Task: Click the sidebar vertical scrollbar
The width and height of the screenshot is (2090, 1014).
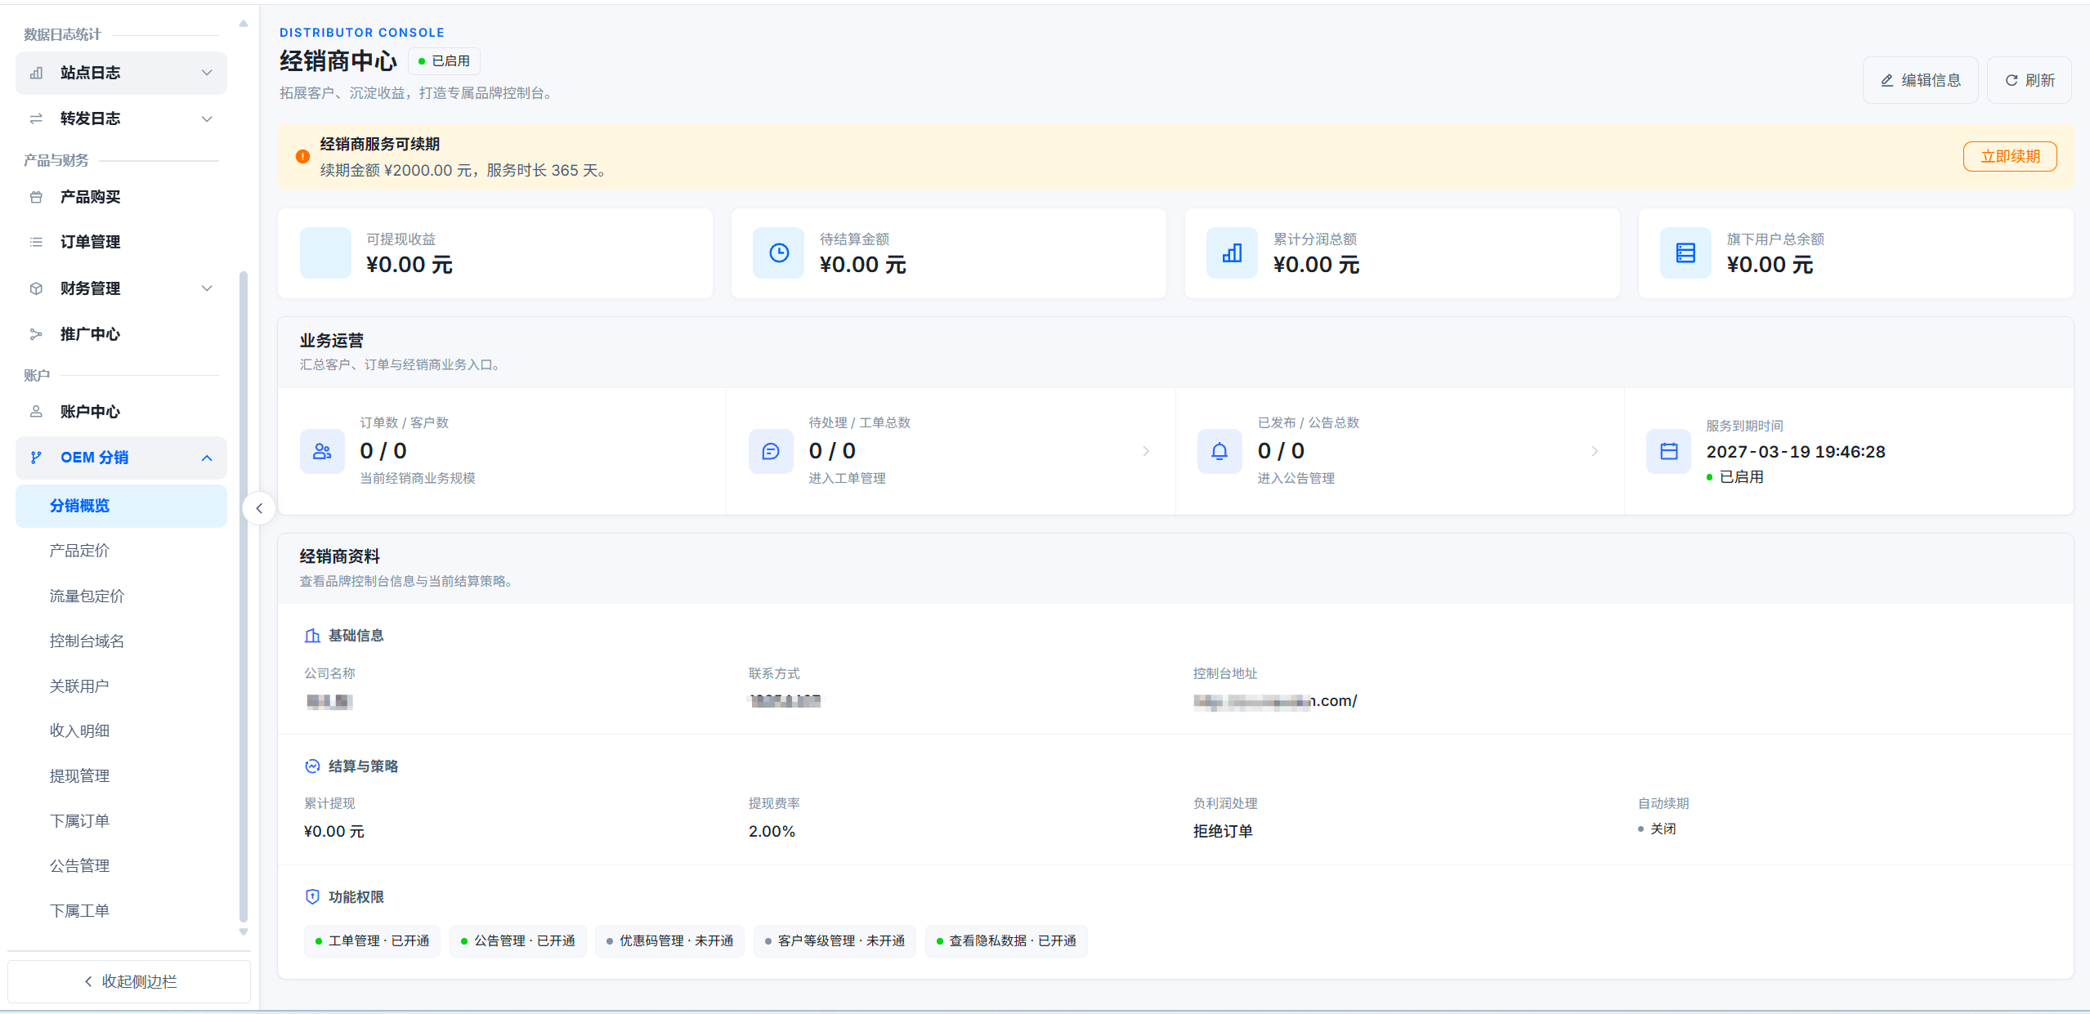Action: tap(244, 596)
